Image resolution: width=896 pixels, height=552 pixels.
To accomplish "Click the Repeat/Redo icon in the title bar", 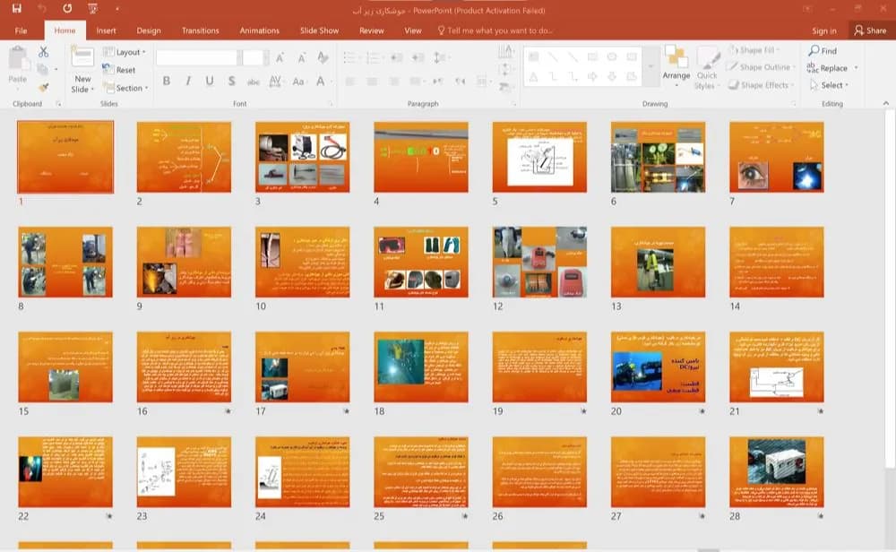I will click(x=67, y=9).
